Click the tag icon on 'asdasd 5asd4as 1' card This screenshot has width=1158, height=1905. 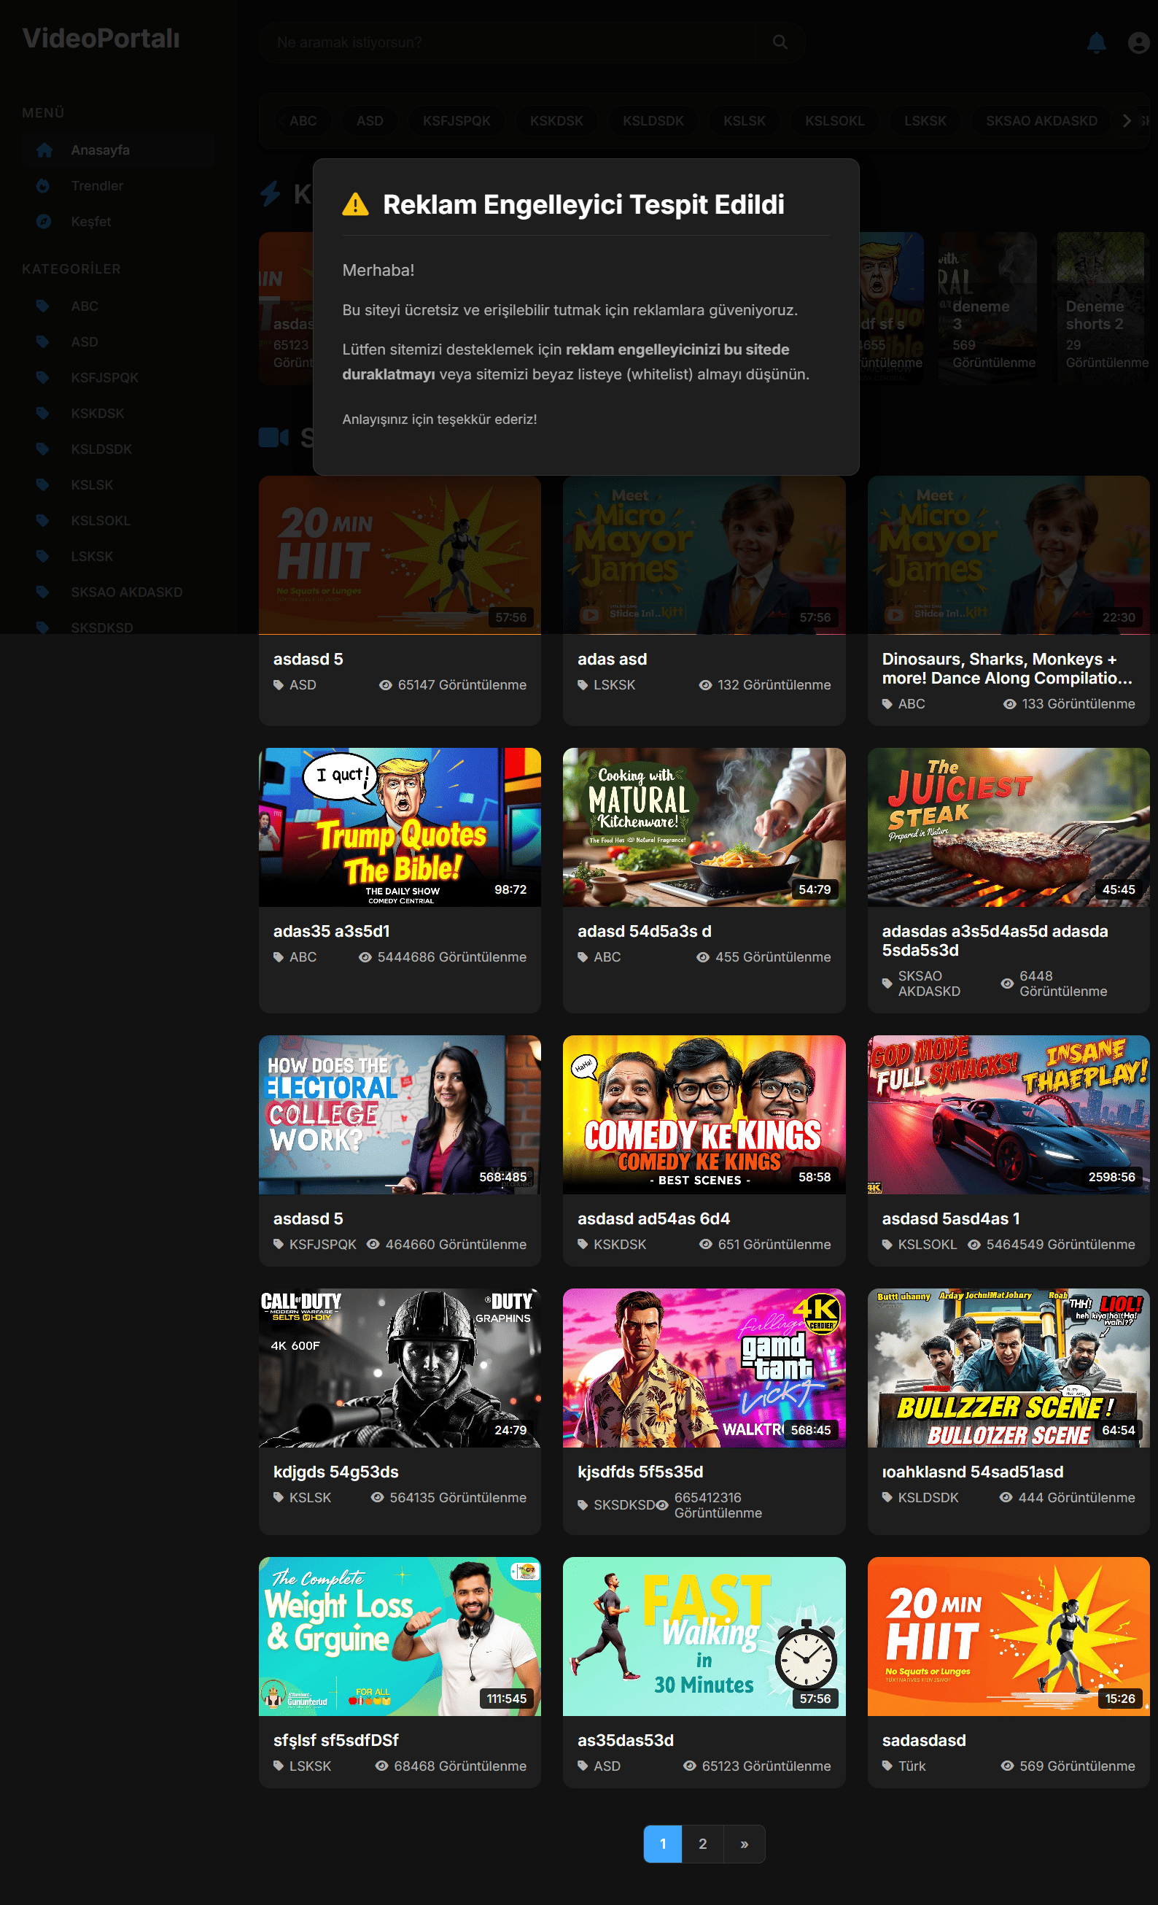point(887,1245)
